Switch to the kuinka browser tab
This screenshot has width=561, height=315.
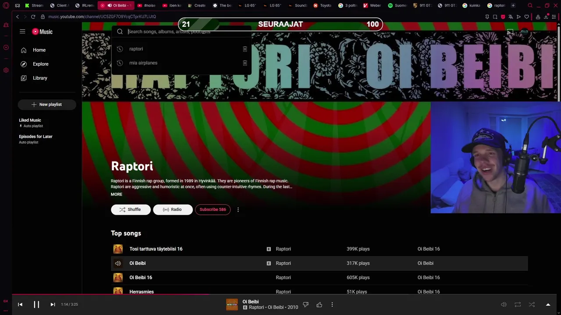point(472,5)
